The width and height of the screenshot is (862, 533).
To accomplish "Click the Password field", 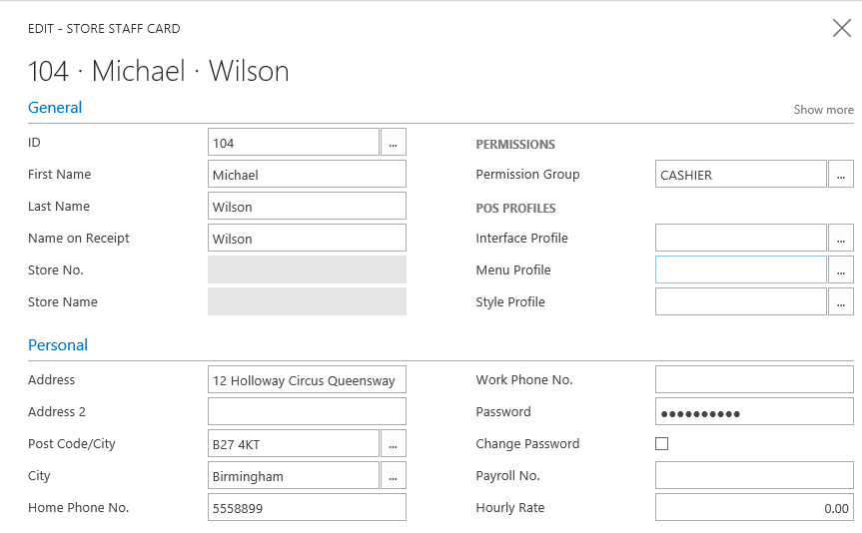I will click(754, 412).
